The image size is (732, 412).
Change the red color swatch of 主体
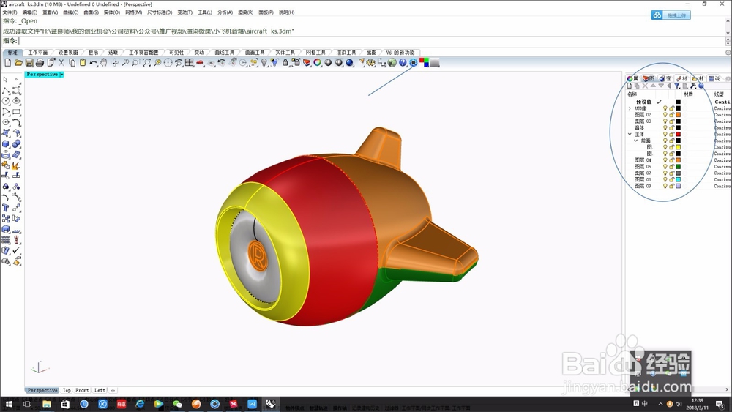coord(679,135)
